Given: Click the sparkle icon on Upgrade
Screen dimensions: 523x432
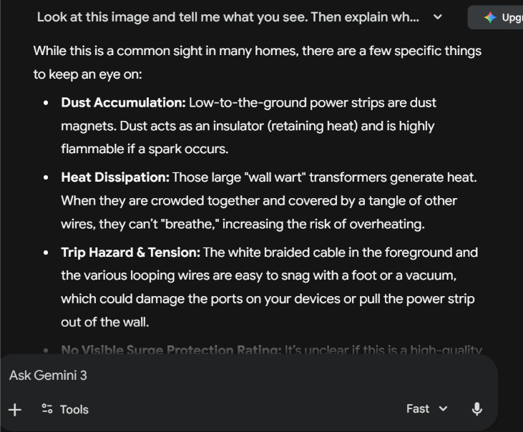Looking at the screenshot, I should pos(490,18).
